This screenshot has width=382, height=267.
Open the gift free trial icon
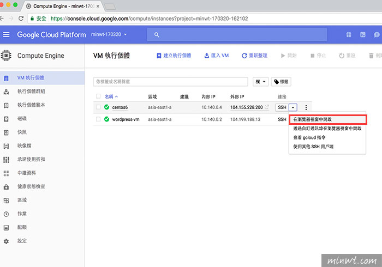coord(349,35)
